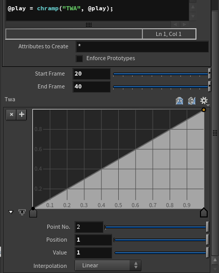Open the ramp gear settings menu
219x273 pixels.
[204, 101]
